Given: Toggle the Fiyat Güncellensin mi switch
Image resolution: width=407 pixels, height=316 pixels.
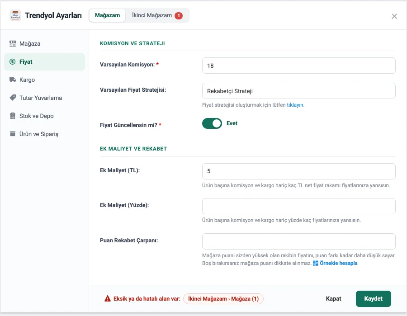Looking at the screenshot, I should click(212, 123).
